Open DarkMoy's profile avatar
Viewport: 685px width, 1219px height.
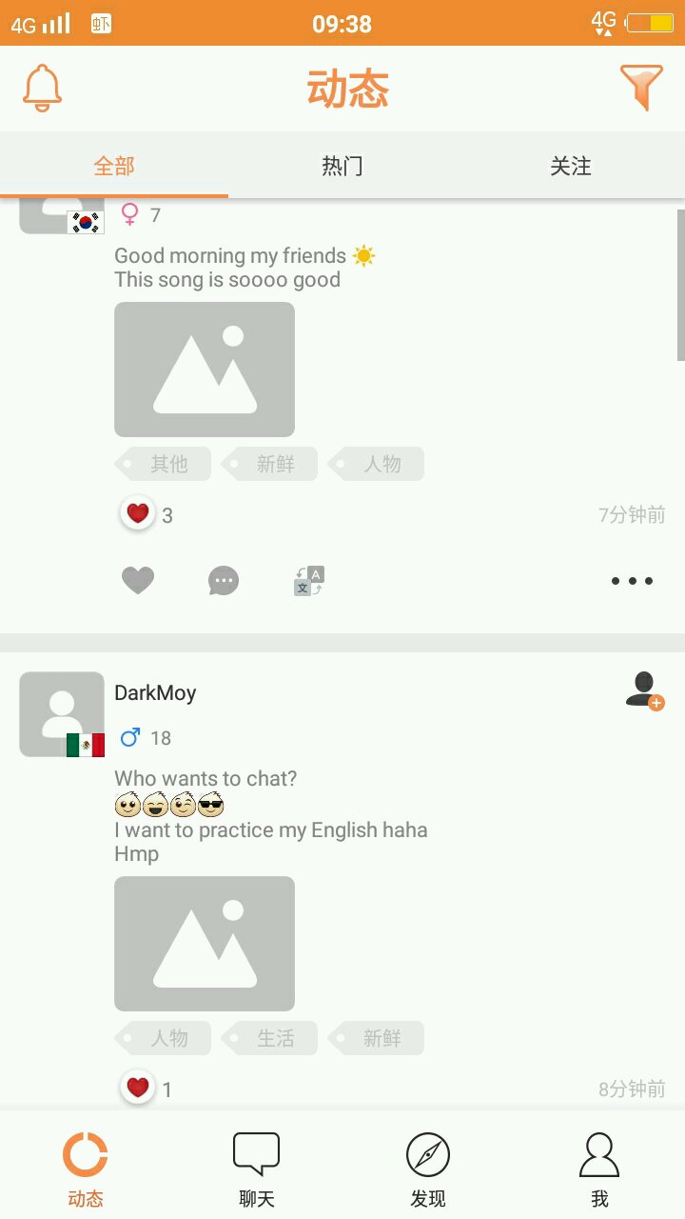pyautogui.click(x=62, y=714)
